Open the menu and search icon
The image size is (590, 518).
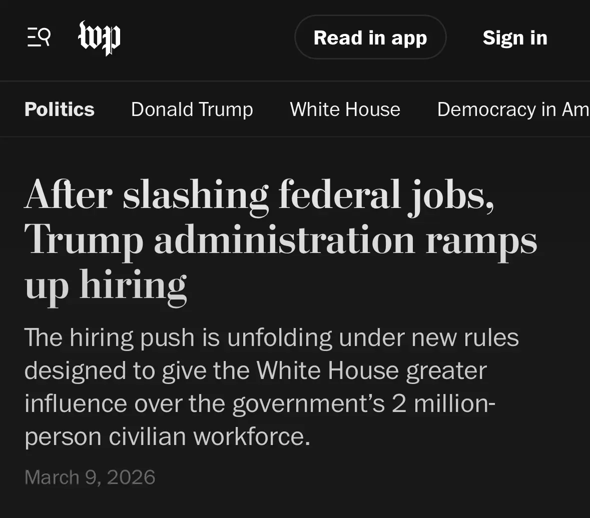pos(39,37)
